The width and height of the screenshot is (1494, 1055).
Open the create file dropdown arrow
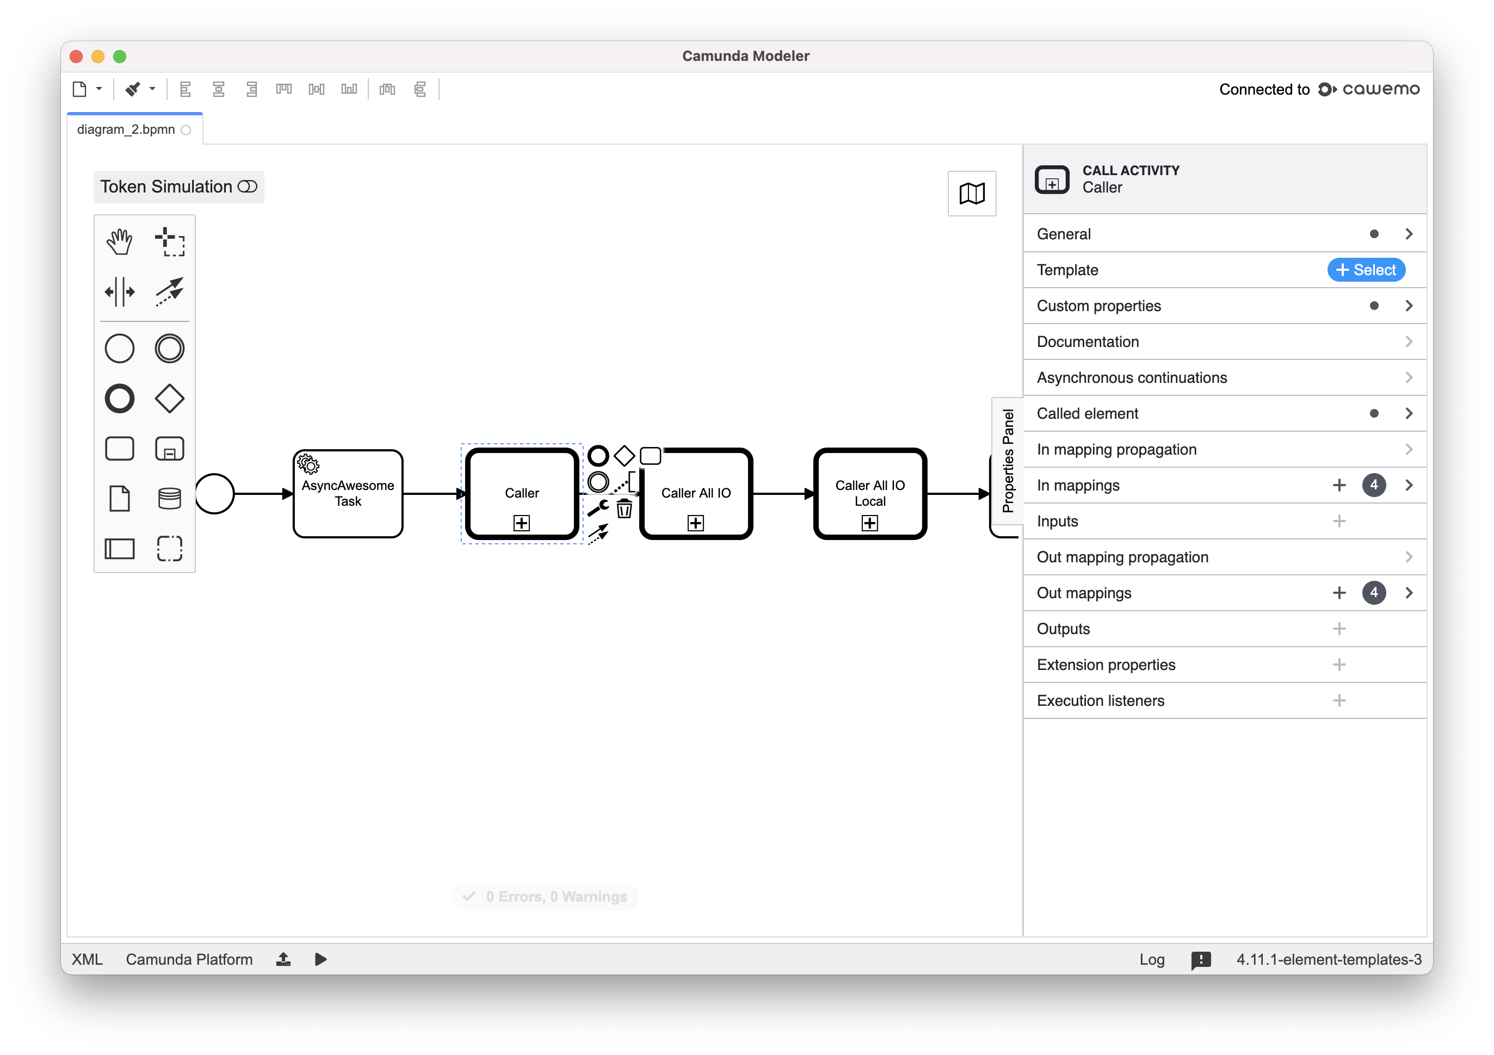pyautogui.click(x=99, y=89)
